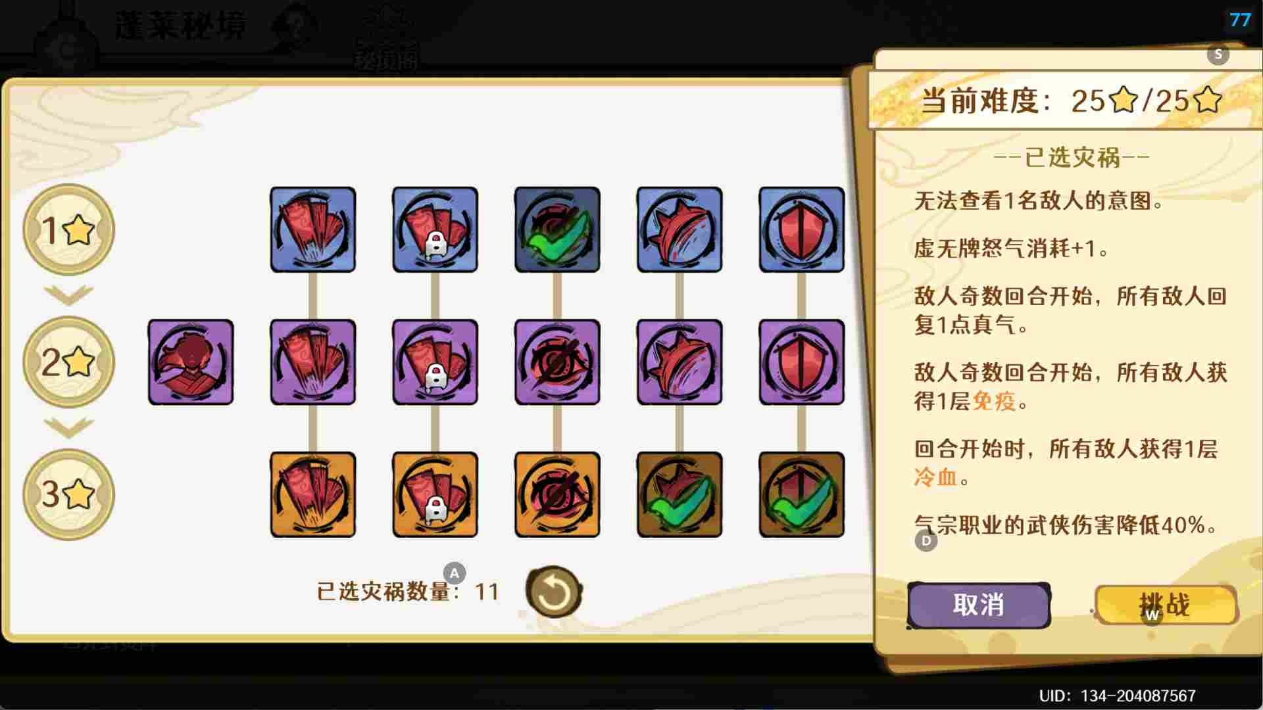
Task: Uncheck the orange spiked claw checked calamity
Action: point(680,494)
